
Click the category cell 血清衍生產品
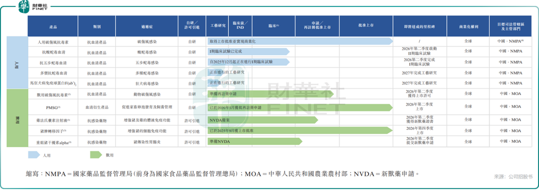click(x=97, y=107)
